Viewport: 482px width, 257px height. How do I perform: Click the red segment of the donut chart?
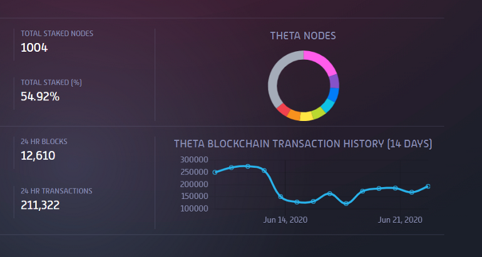(283, 110)
